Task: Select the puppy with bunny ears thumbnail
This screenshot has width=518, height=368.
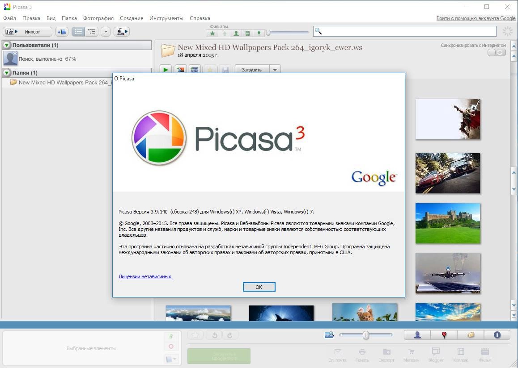Action: [365, 312]
